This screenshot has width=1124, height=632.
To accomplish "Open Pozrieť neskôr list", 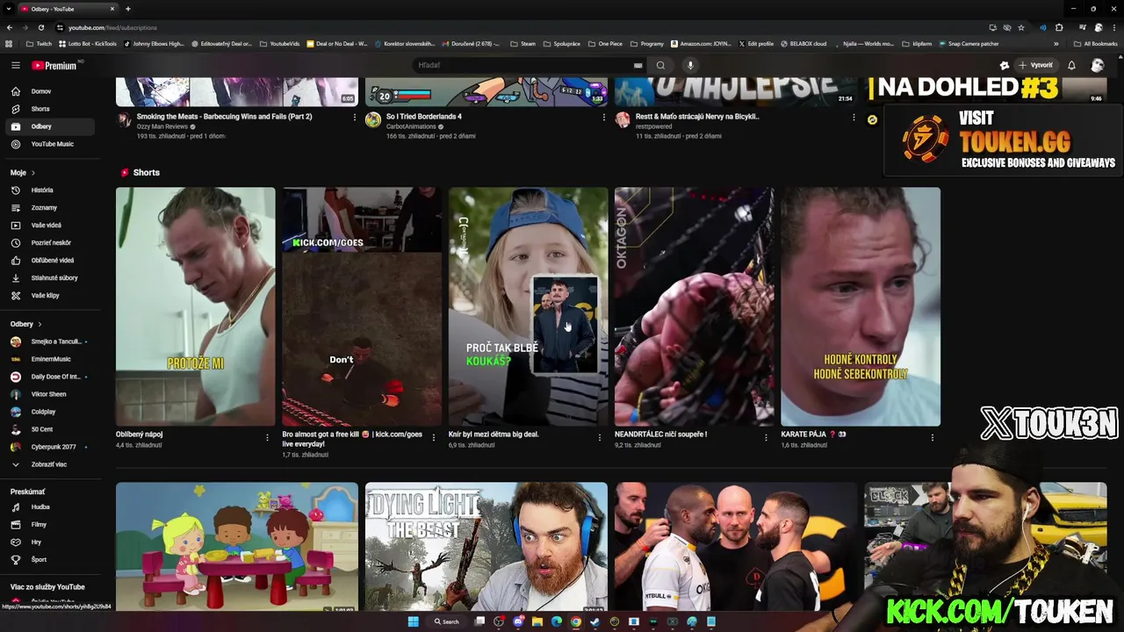I will click(50, 242).
